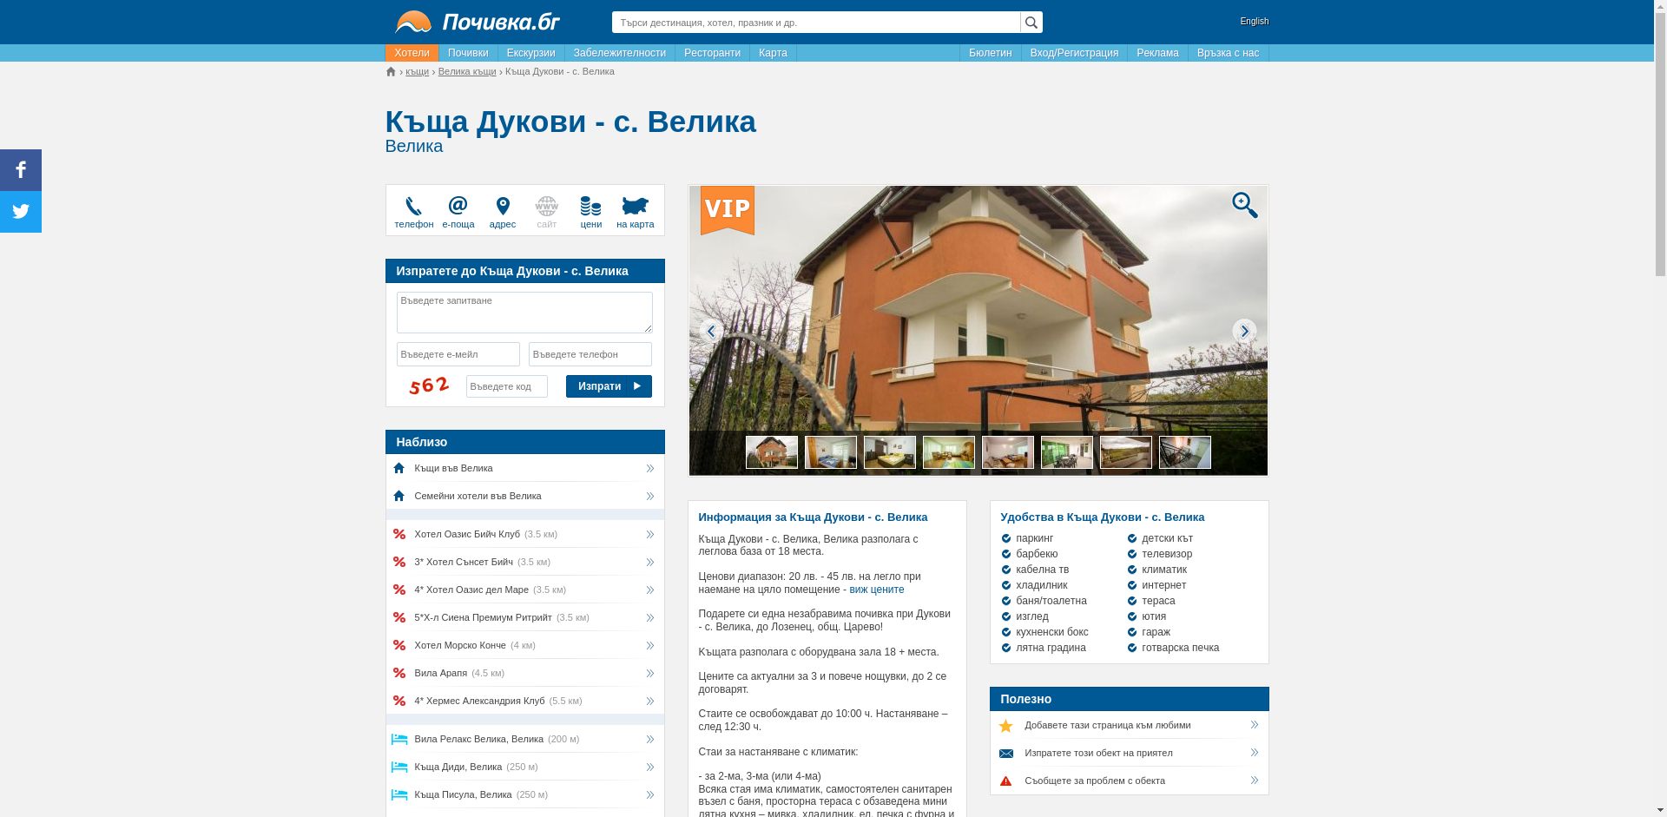Share the page using the Facebook icon

[20, 169]
